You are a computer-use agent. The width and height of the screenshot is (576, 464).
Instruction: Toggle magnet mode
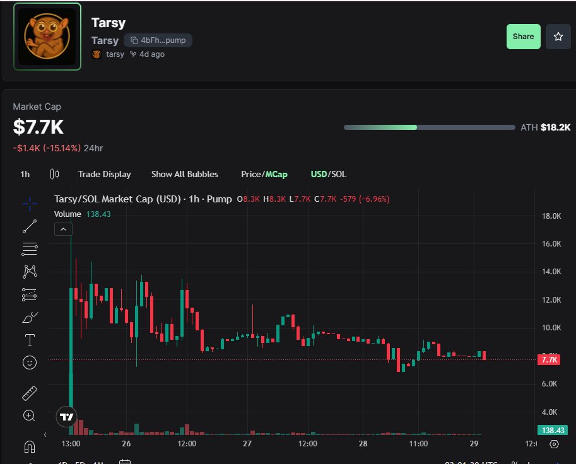(30, 446)
